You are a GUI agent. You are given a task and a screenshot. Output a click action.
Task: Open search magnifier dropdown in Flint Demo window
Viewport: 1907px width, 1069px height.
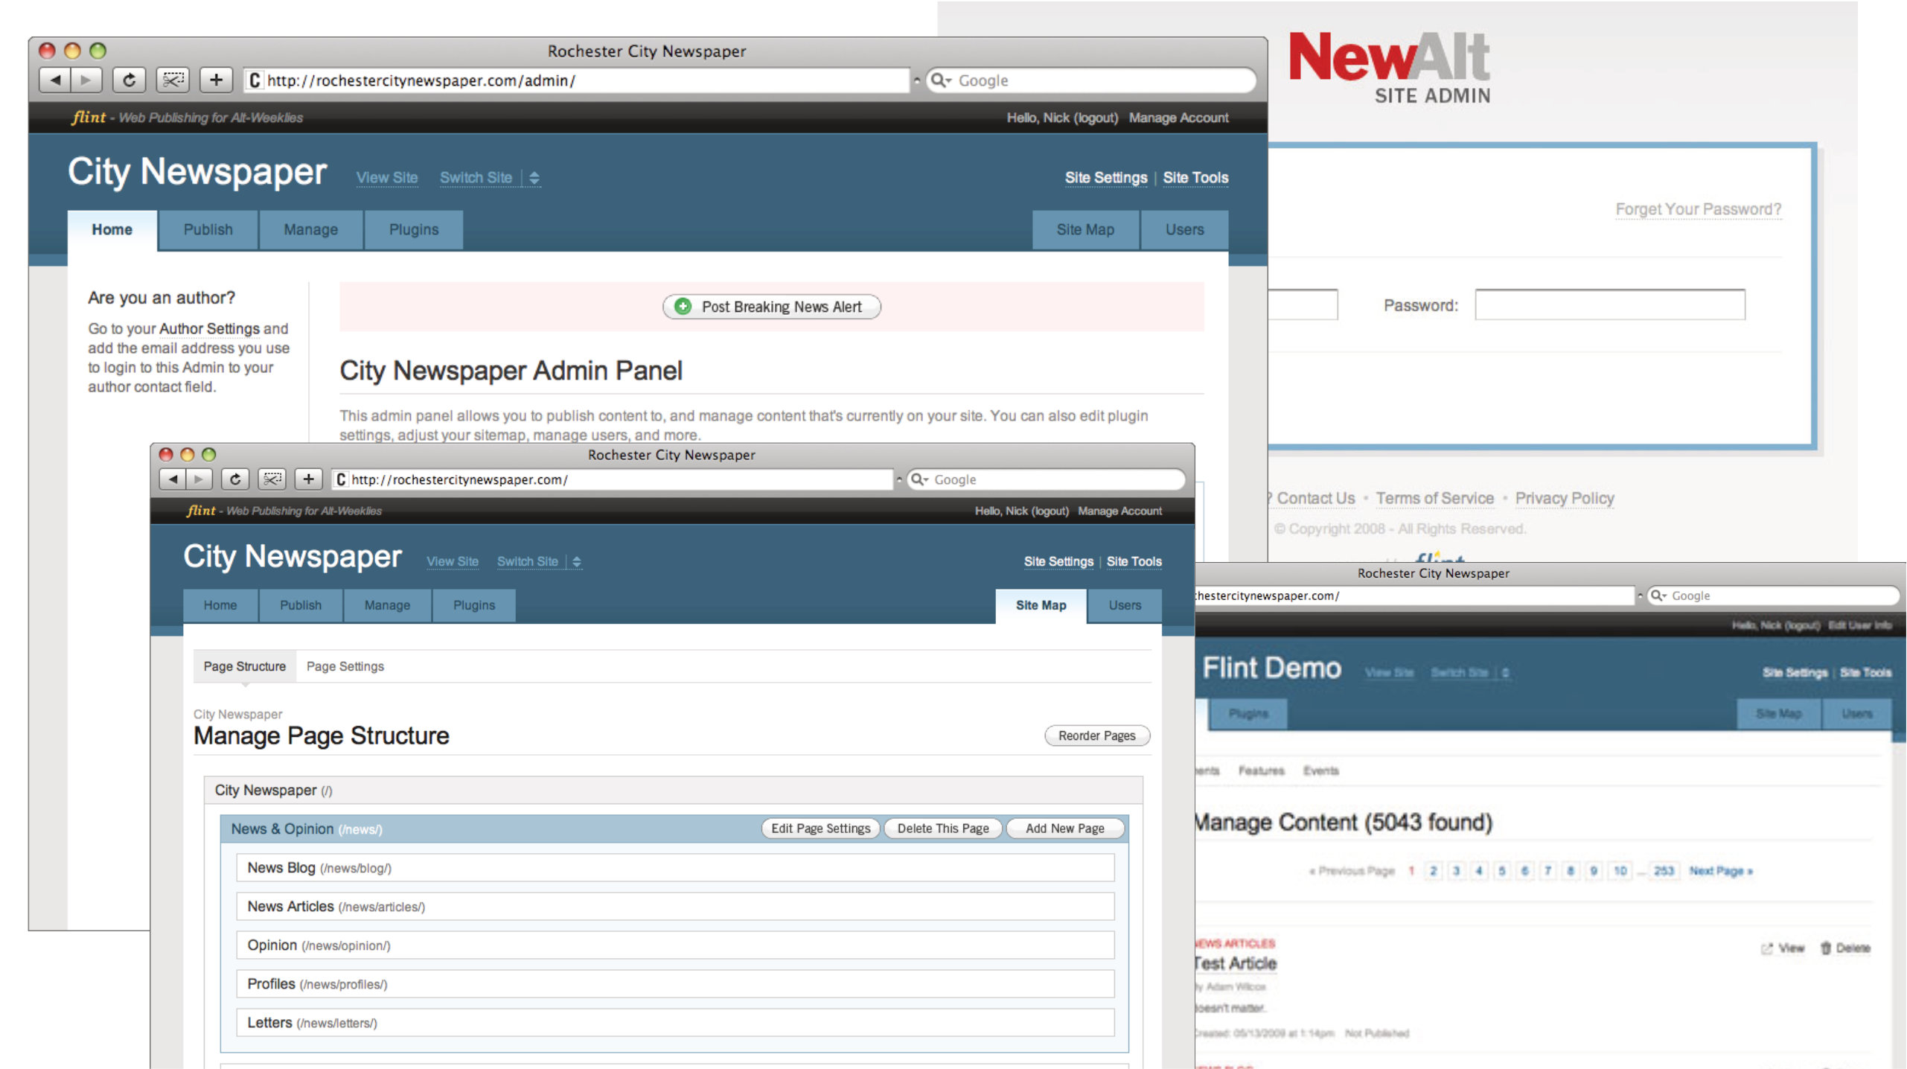point(1658,596)
